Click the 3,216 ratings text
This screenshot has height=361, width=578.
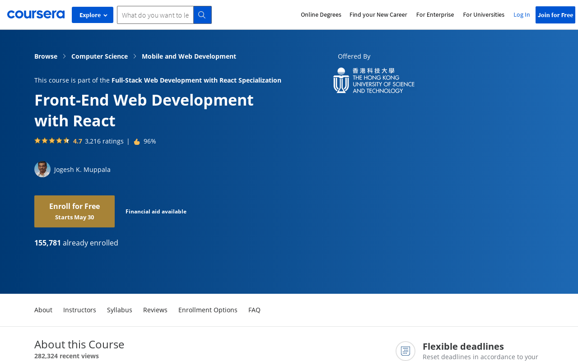pos(104,141)
